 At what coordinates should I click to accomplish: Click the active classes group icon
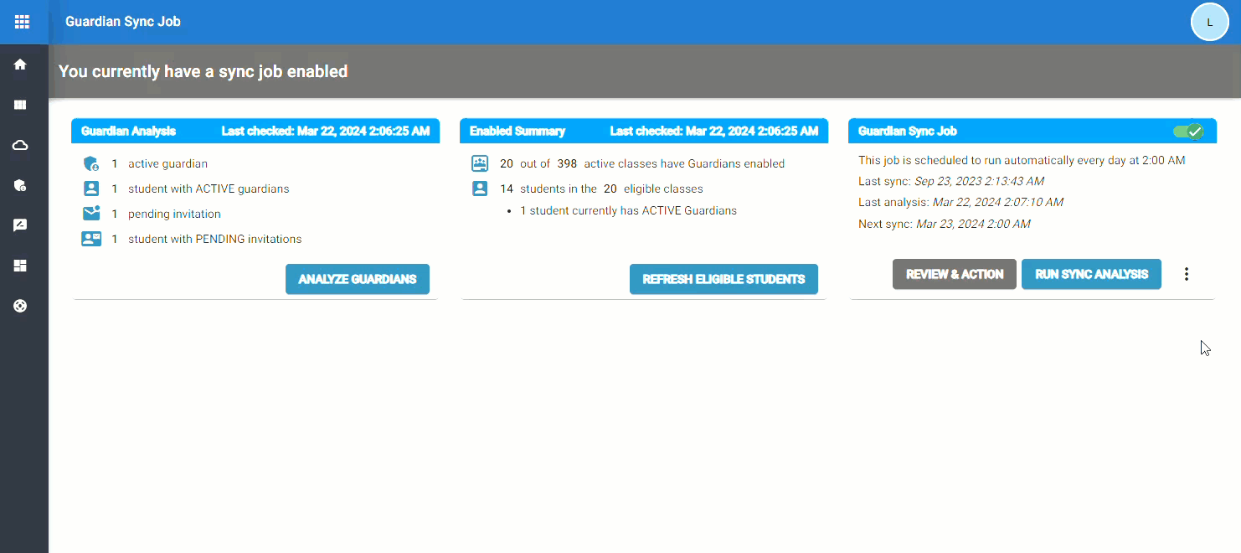coord(480,163)
